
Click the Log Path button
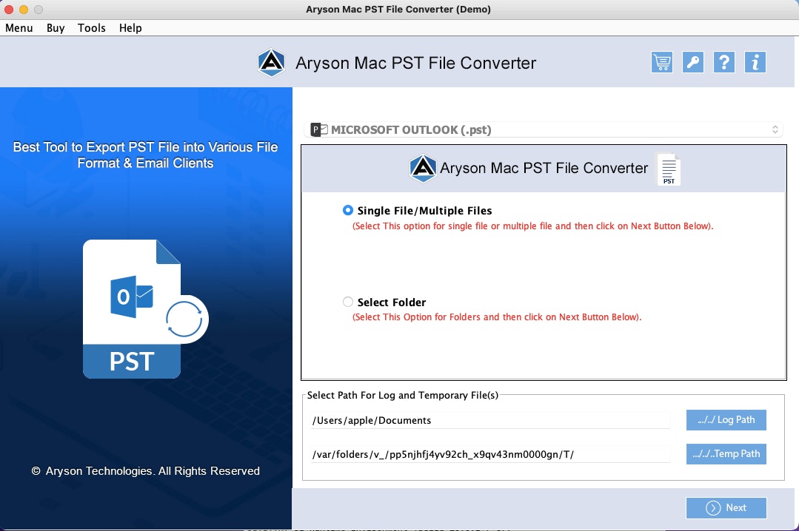pyautogui.click(x=726, y=420)
